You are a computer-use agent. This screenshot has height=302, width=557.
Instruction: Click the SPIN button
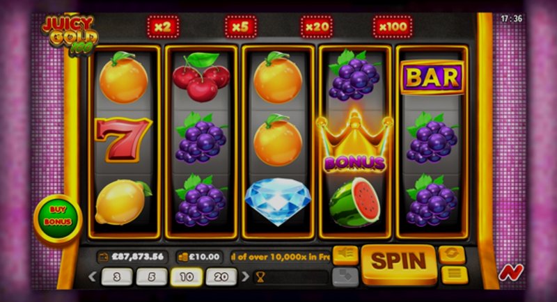click(x=398, y=263)
